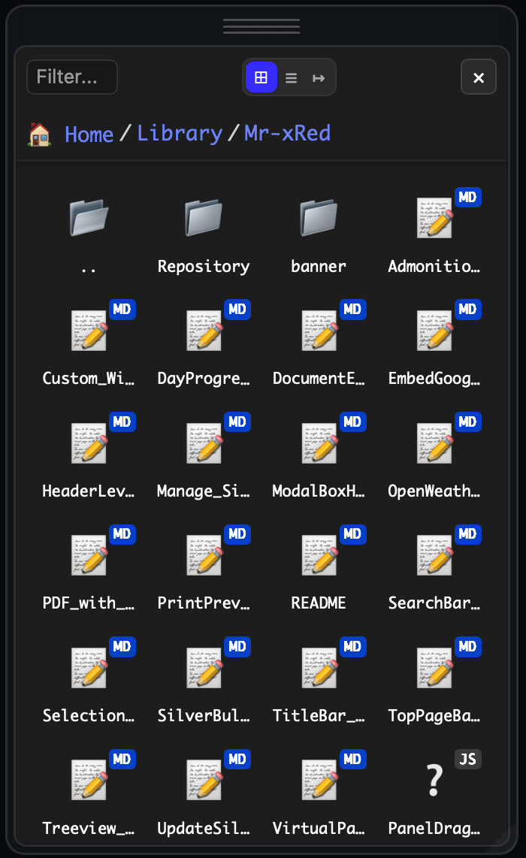Click the Mr-xRed breadcrumb

tap(287, 134)
